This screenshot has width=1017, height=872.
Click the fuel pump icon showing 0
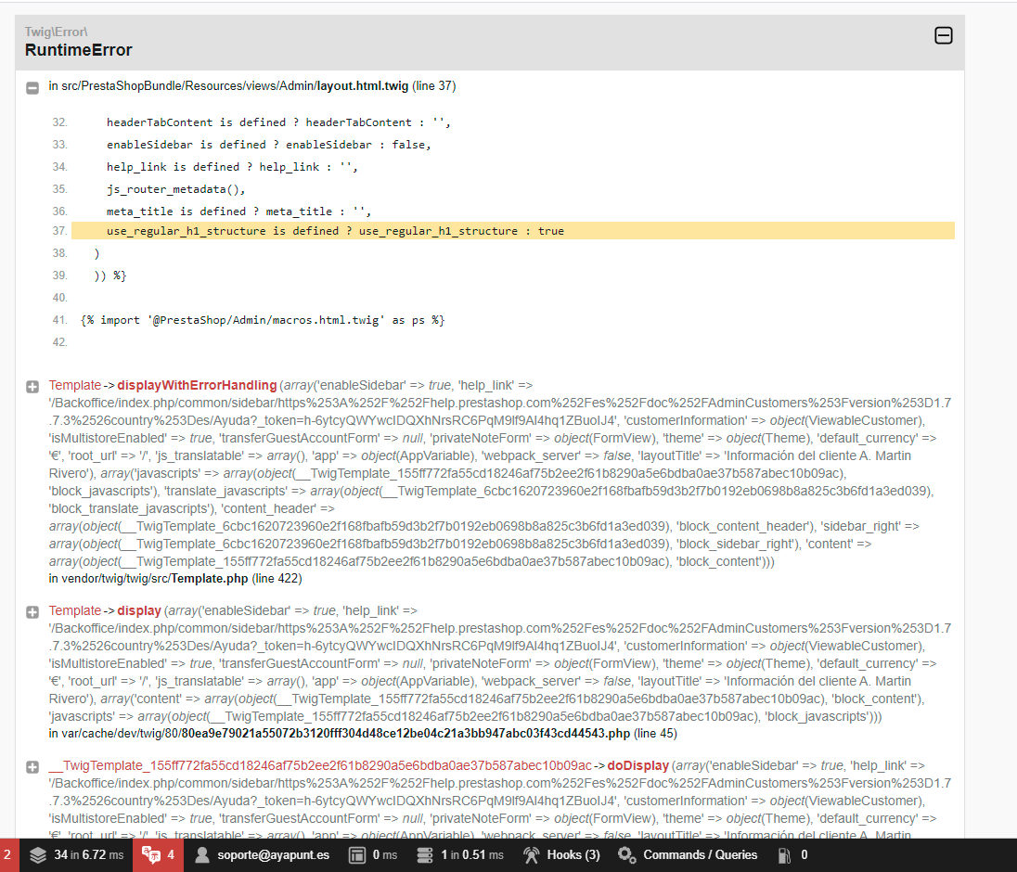(784, 855)
